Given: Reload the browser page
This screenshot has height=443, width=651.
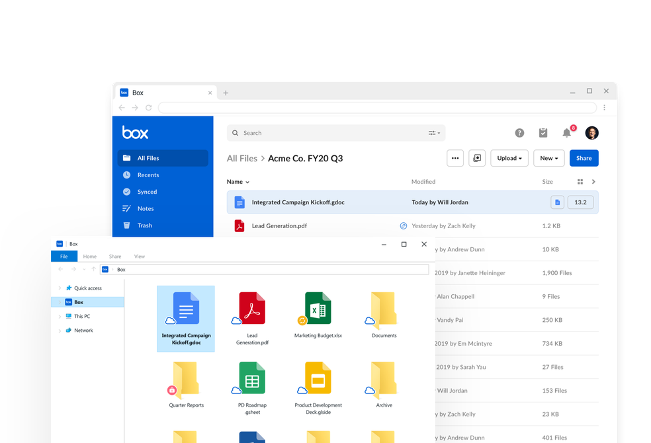Looking at the screenshot, I should point(149,107).
